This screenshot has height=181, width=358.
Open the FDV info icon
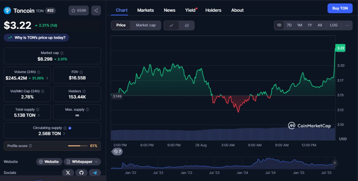tap(81, 72)
